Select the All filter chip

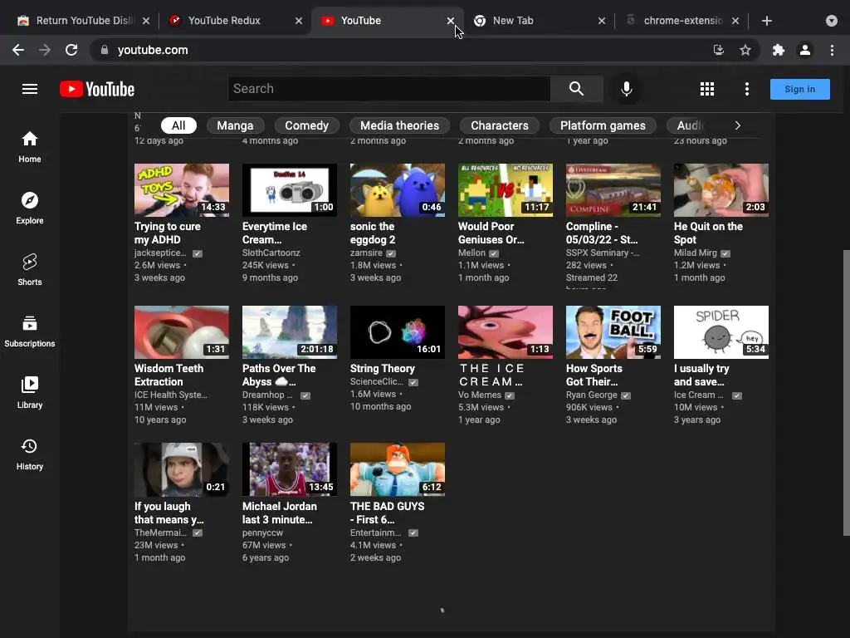click(x=178, y=125)
